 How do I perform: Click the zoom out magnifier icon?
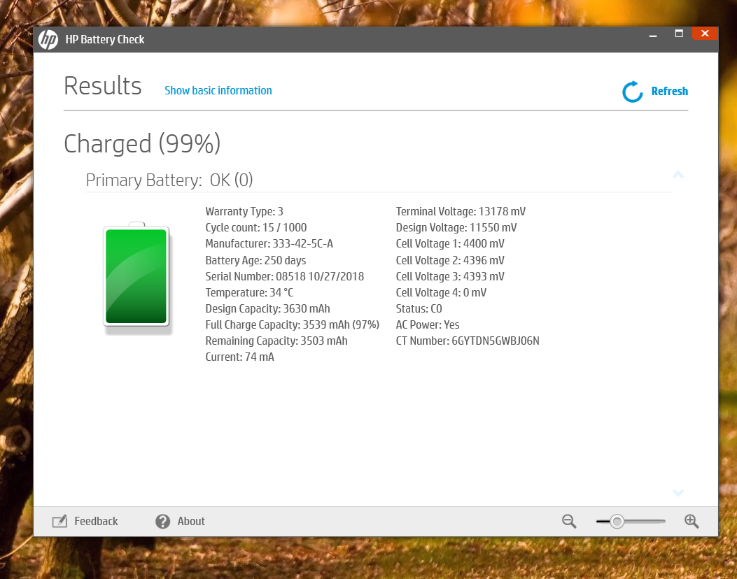click(569, 521)
